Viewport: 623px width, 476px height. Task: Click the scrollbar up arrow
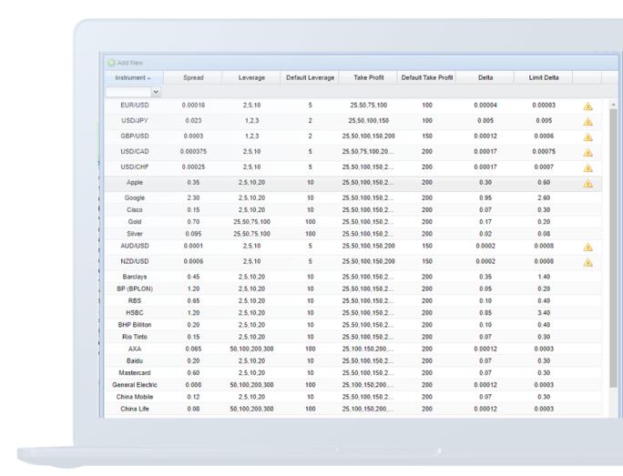click(x=614, y=105)
